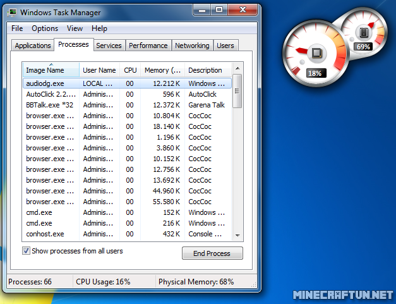Click the 12.212 K memory value
Viewport: 396px width, 304px height.
coord(167,83)
